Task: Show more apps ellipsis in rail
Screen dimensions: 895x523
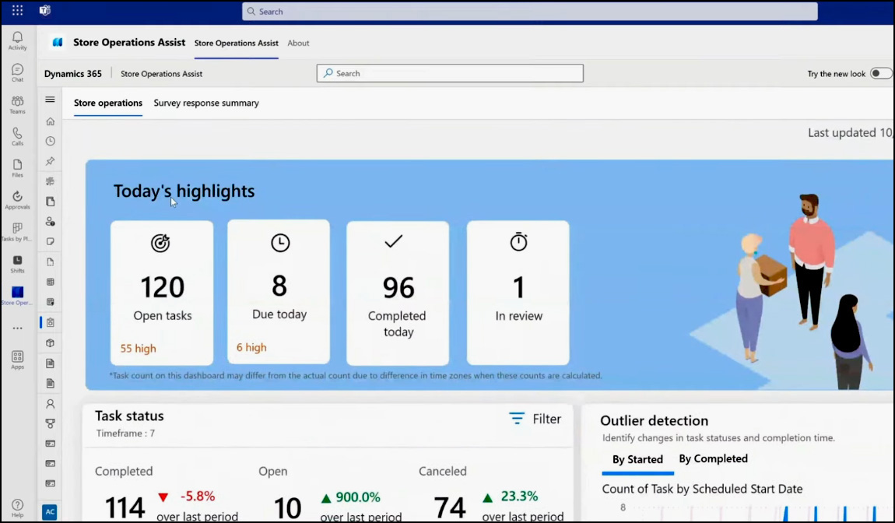Action: pos(17,328)
